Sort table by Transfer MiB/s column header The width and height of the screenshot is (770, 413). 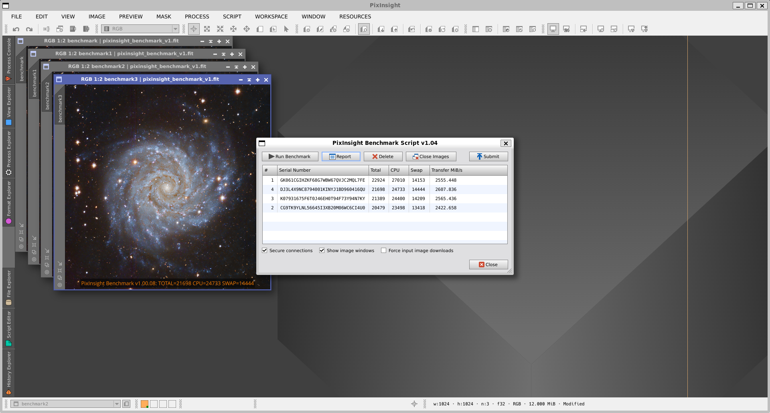tap(468, 170)
